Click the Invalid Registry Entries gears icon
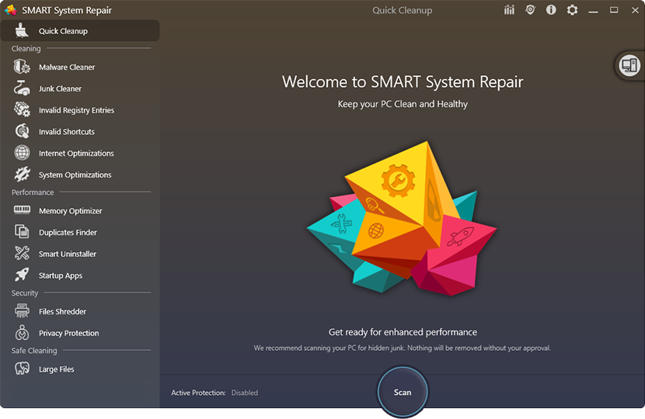This screenshot has width=645, height=419. click(22, 109)
